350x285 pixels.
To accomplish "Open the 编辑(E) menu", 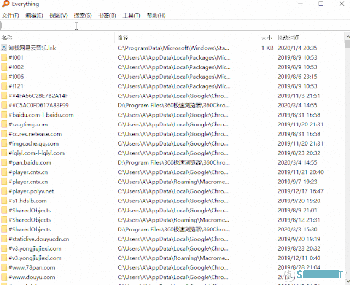I will 34,15.
